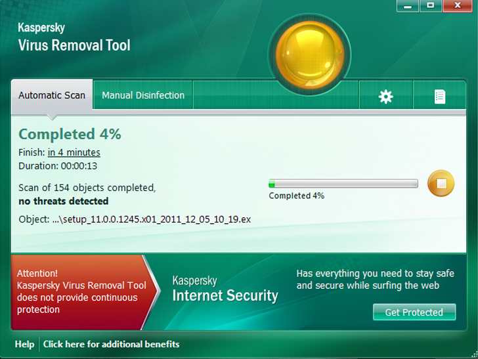Image resolution: width=478 pixels, height=359 pixels.
Task: Click the Kaspersky Virus Removal Tool title
Action: point(74,37)
